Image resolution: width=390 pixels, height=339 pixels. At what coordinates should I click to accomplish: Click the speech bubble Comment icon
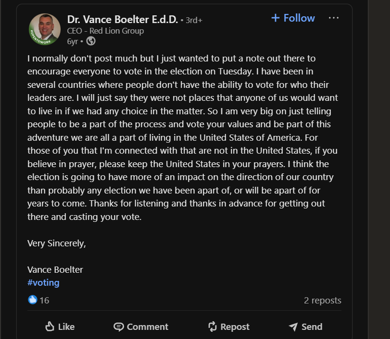pos(118,327)
